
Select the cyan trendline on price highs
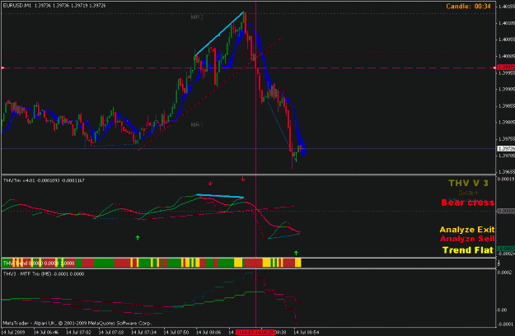[219, 34]
